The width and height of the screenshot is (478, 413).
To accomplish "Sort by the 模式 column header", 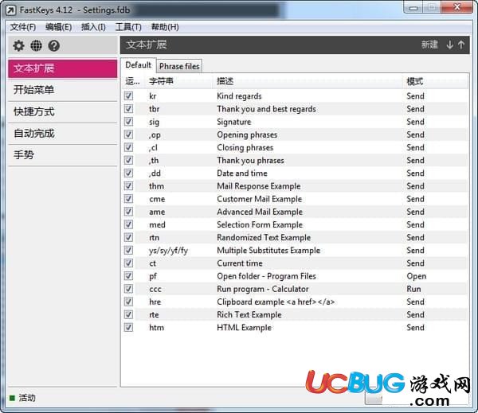I will pyautogui.click(x=435, y=81).
